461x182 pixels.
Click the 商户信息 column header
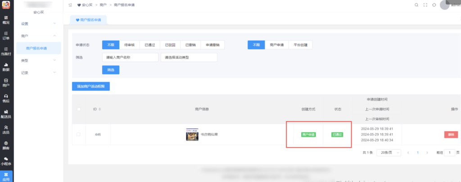click(202, 109)
